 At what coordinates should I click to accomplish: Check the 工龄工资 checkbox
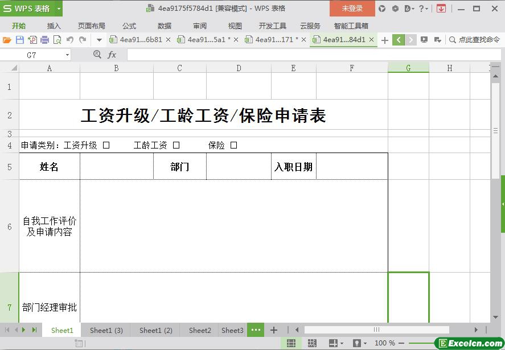(176, 145)
